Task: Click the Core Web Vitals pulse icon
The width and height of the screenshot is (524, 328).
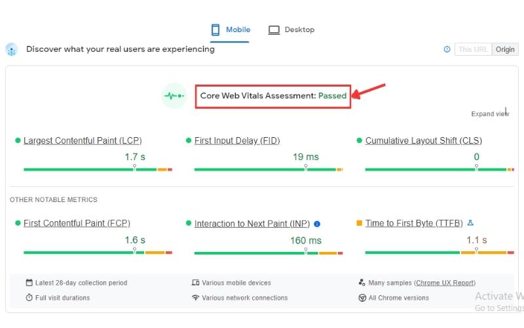Action: click(x=174, y=96)
